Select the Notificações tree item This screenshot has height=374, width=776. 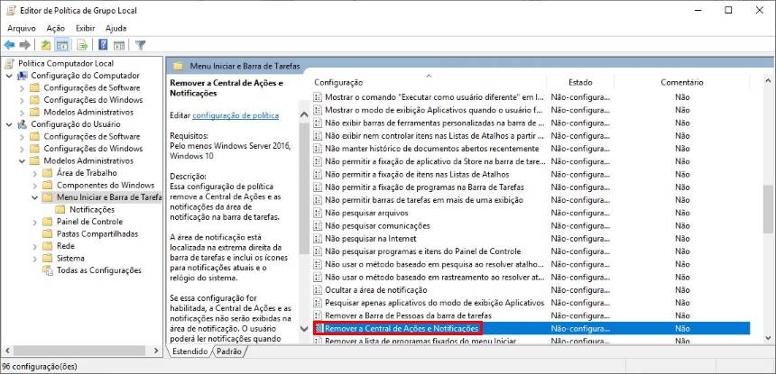click(x=92, y=209)
